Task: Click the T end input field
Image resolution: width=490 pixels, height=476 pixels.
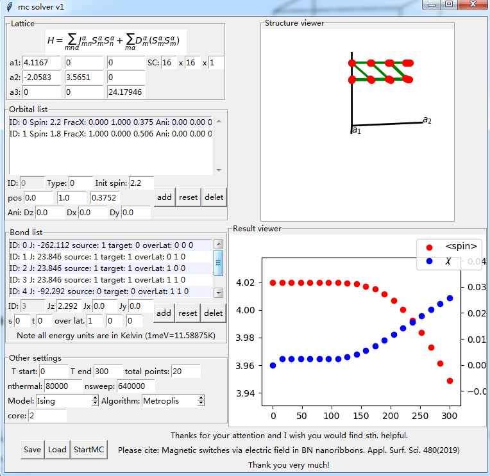Action: 108,371
